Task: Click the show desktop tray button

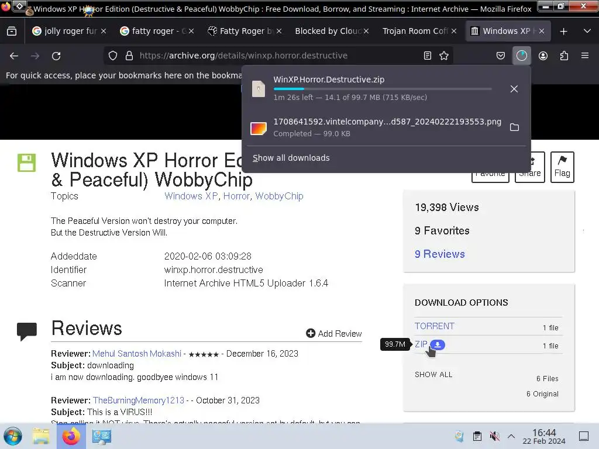Action: 584,436
